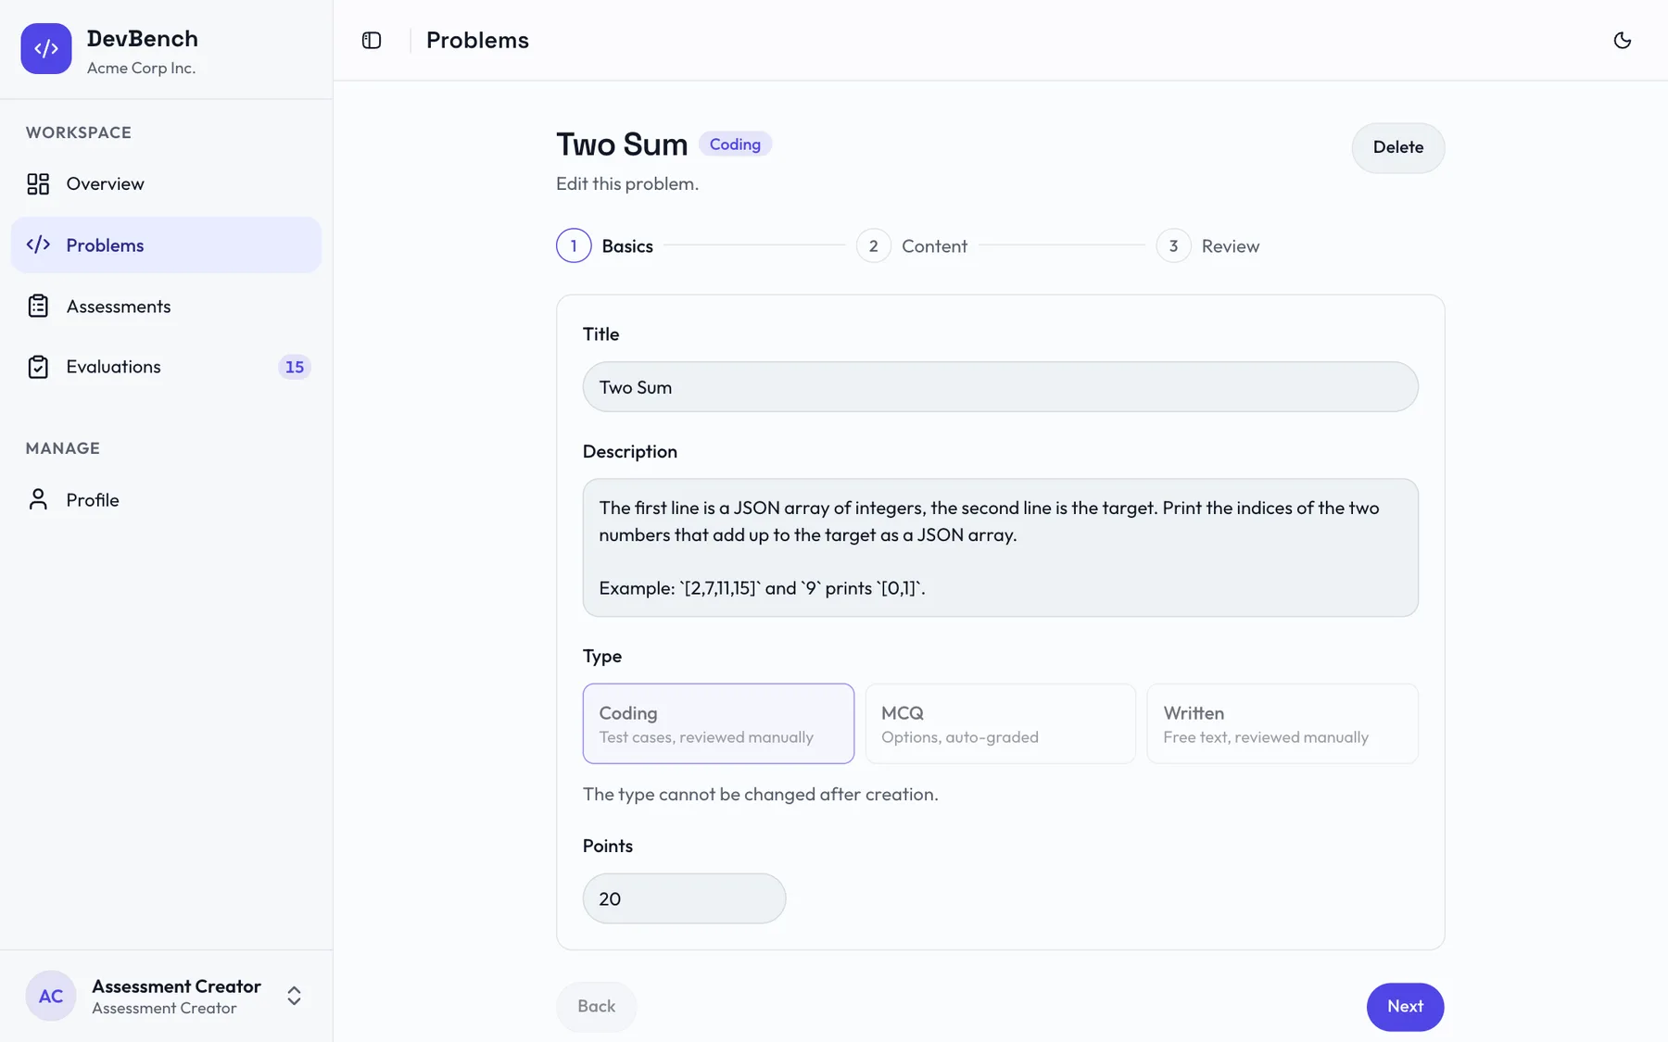Click the Profile person icon
Viewport: 1668px width, 1042px height.
pos(38,499)
